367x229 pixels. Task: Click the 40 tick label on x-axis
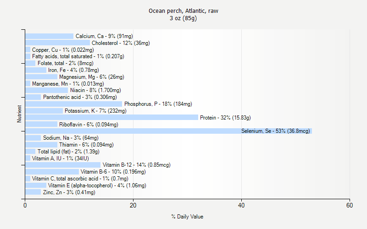pyautogui.click(x=241, y=205)
